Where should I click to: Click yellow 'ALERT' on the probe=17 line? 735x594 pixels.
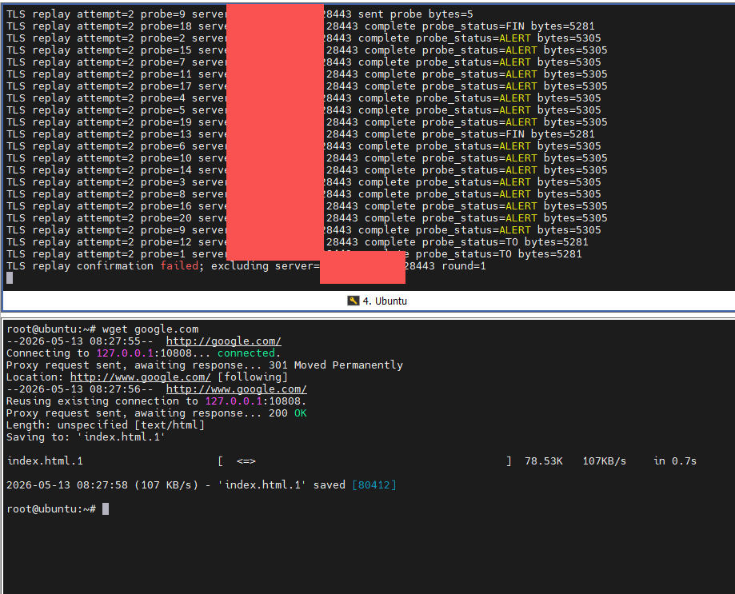[x=521, y=86]
